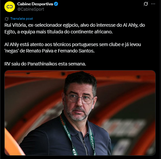
Task: Click the sentence "RV saiu do Panathinaikos esta semana"
Action: [x=45, y=64]
